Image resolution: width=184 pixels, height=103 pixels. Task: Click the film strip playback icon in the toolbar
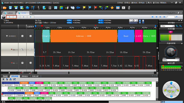(124, 8)
